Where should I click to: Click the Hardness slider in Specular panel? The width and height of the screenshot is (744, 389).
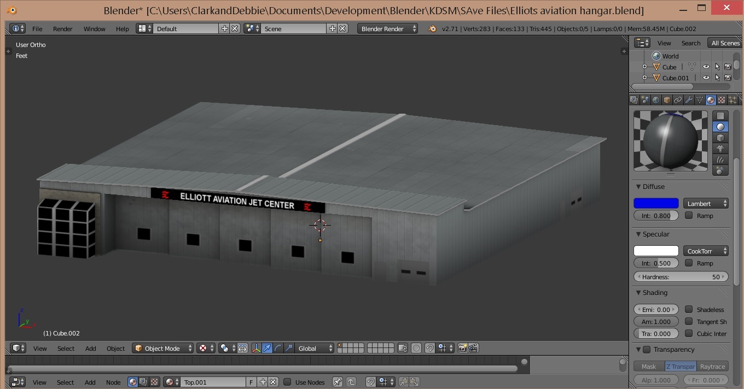[681, 276]
